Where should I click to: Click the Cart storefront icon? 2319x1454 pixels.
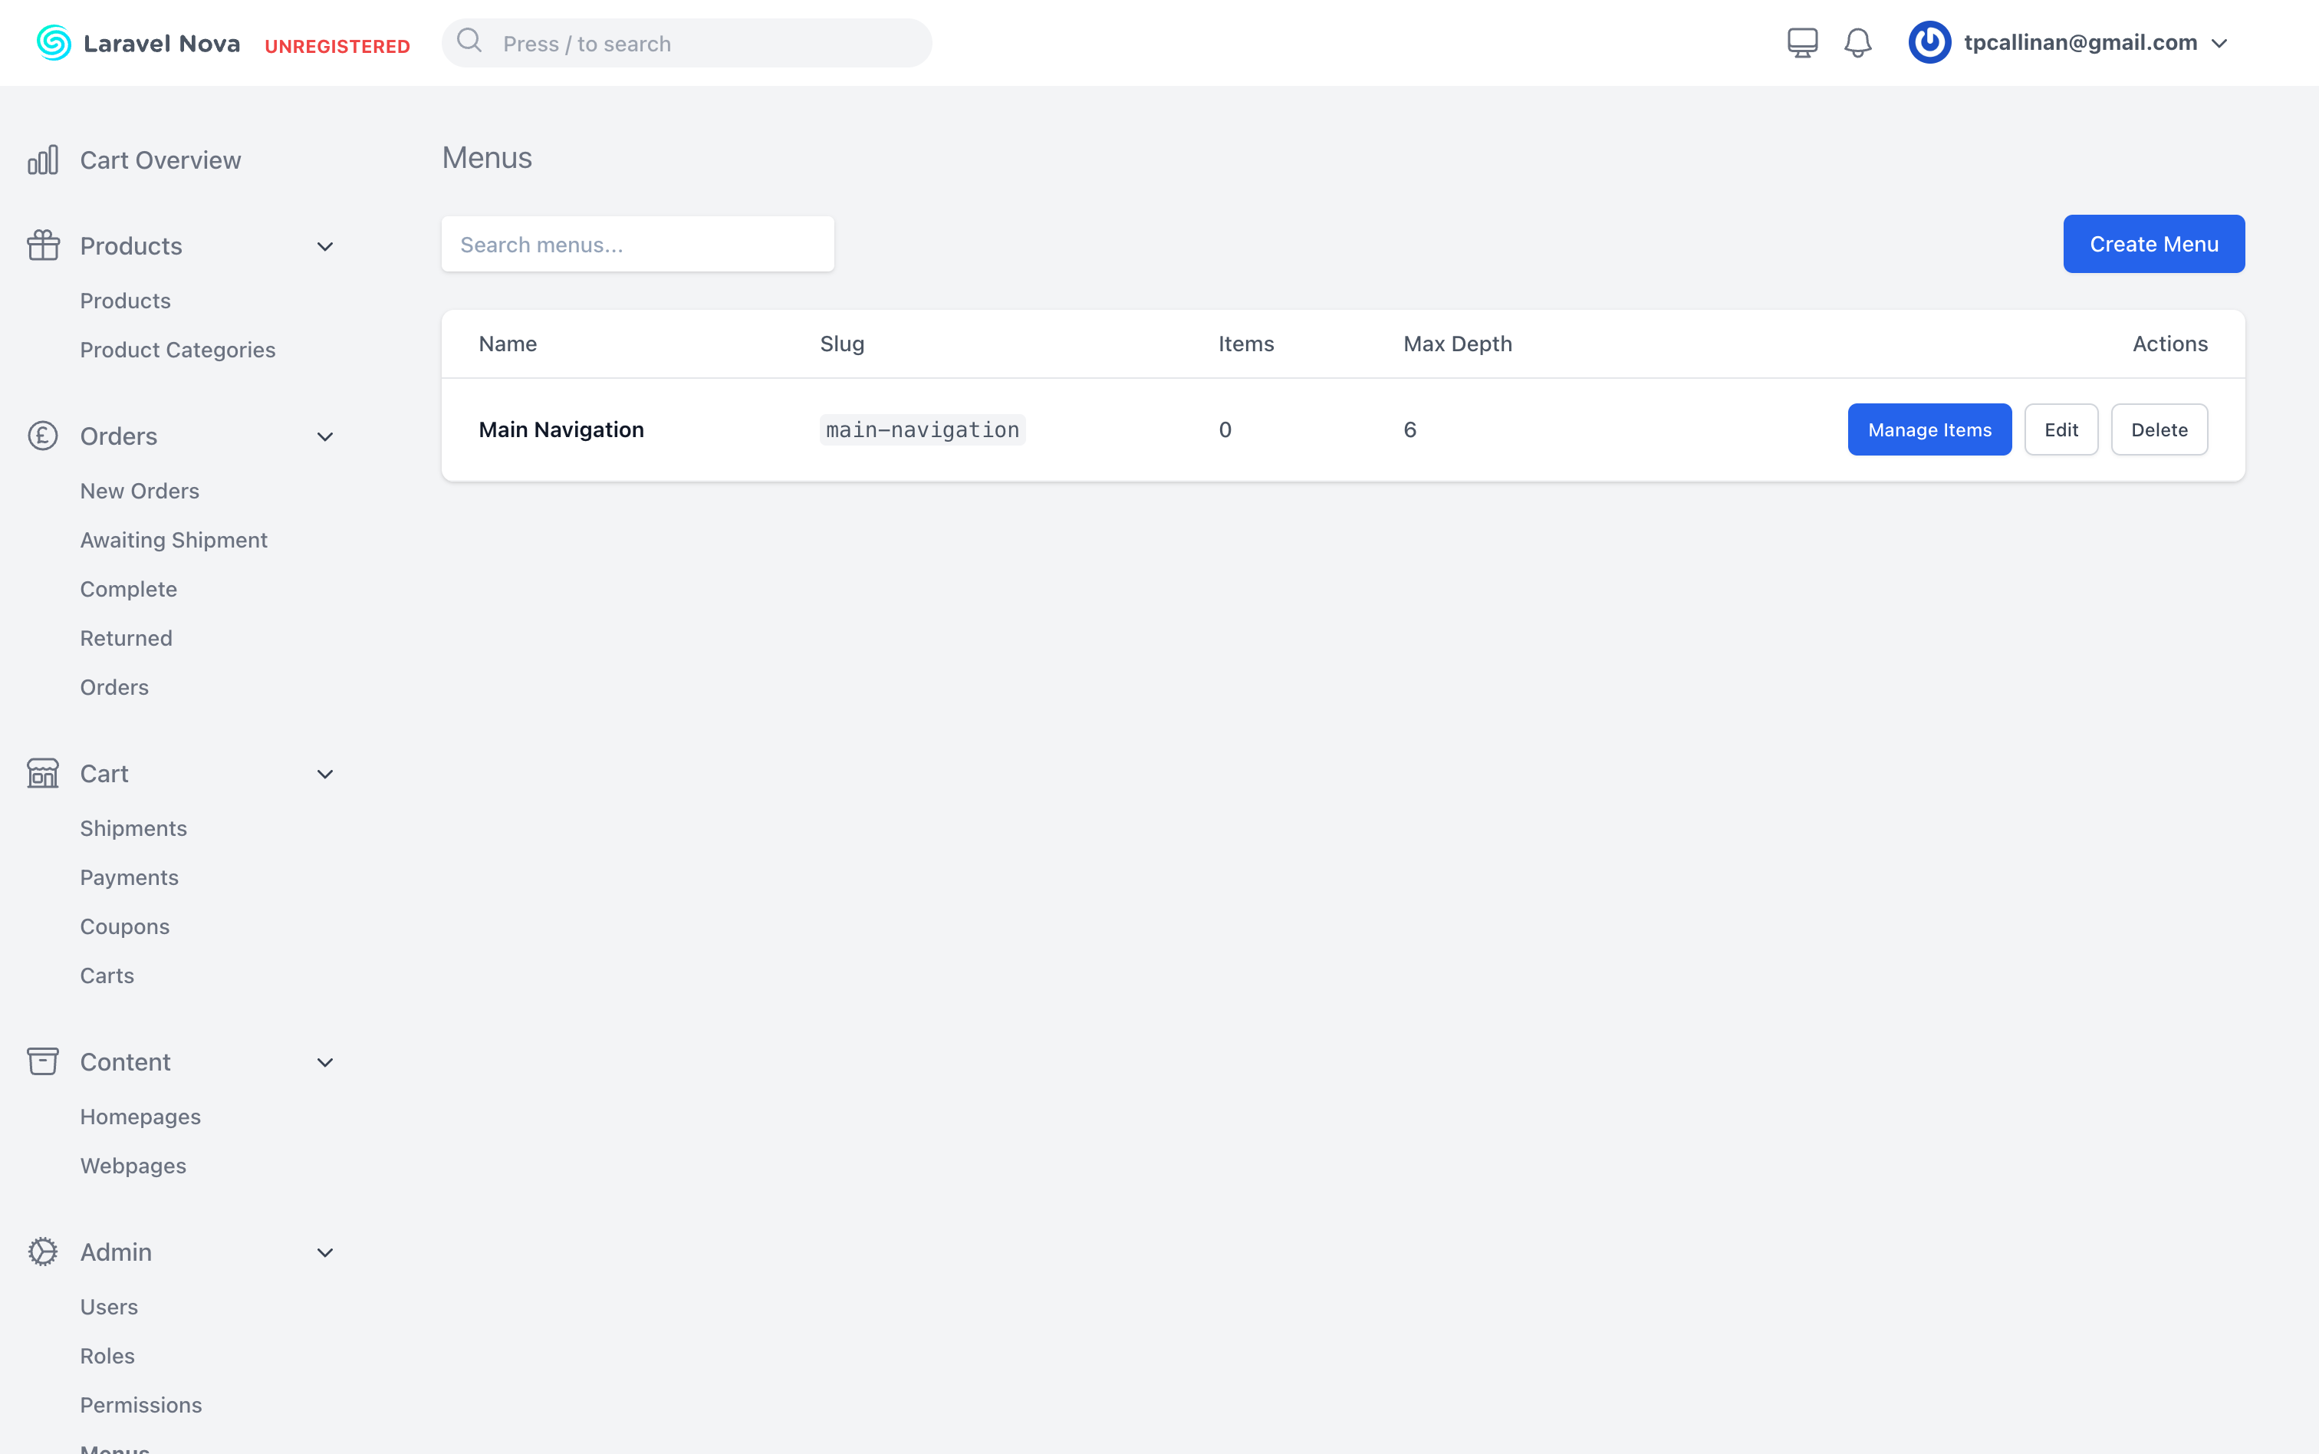(x=43, y=773)
